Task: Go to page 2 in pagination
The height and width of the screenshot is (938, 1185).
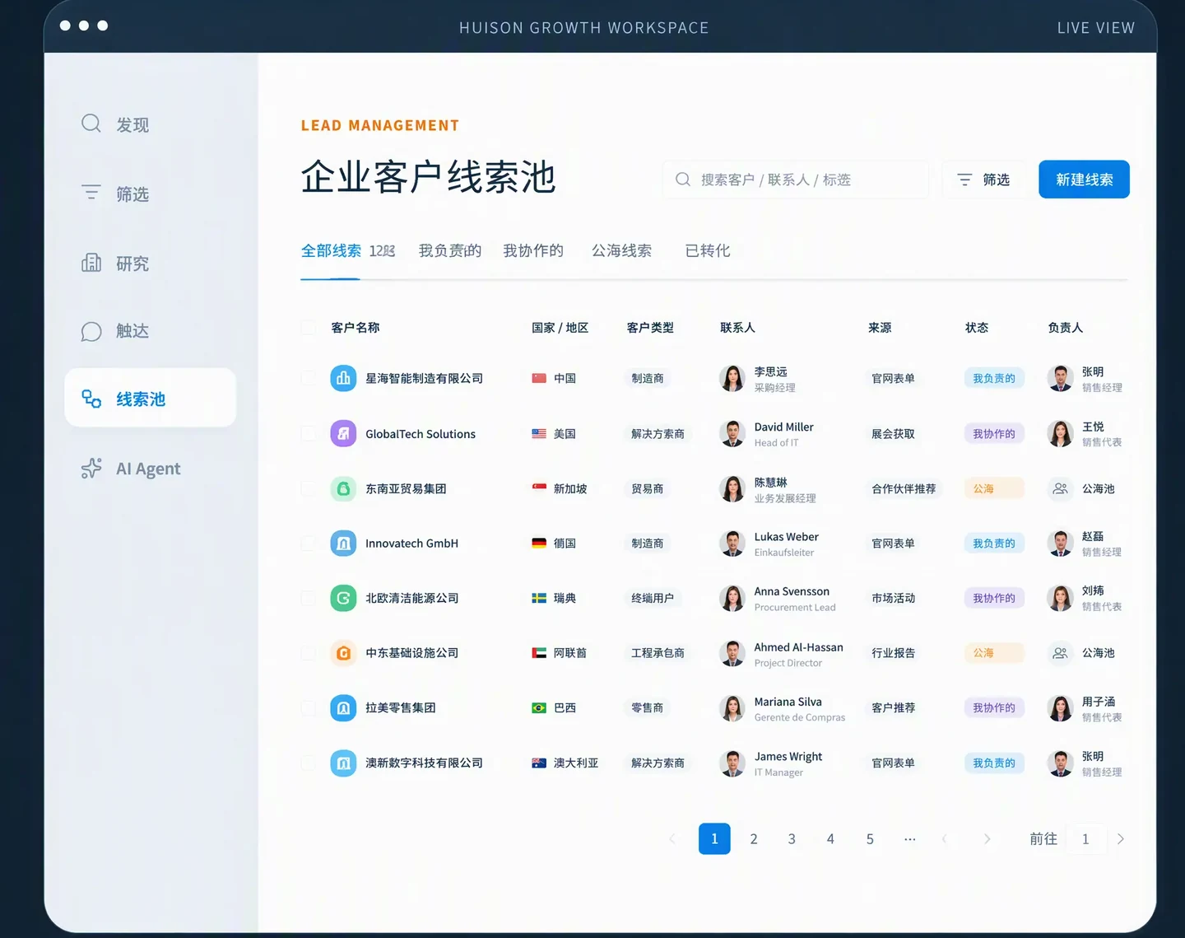Action: 753,839
